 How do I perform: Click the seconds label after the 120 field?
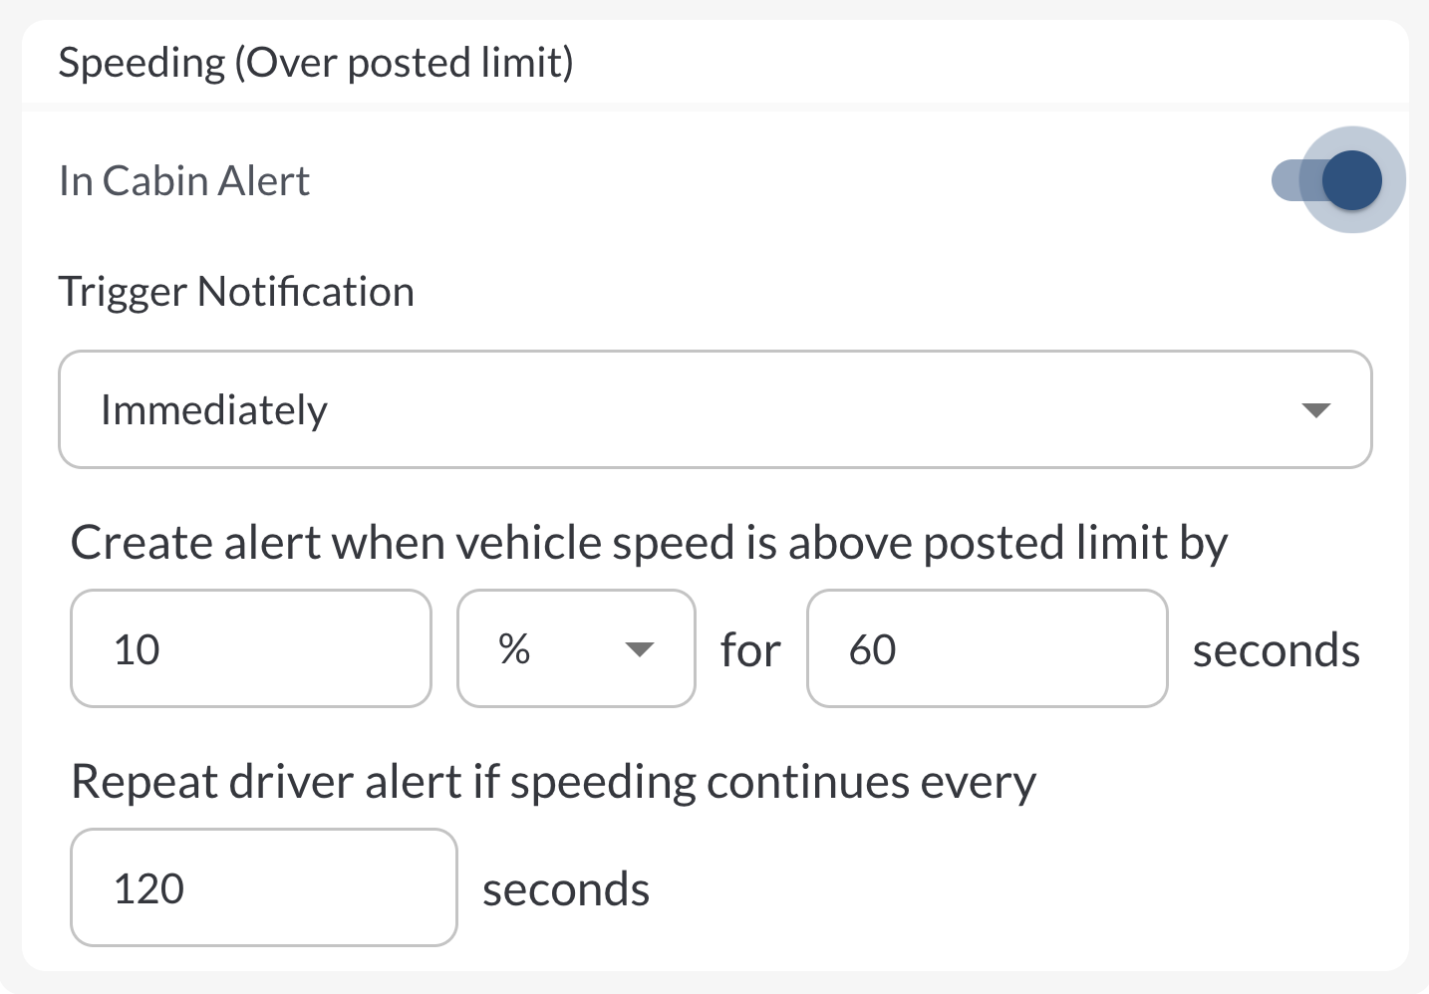coord(566,889)
